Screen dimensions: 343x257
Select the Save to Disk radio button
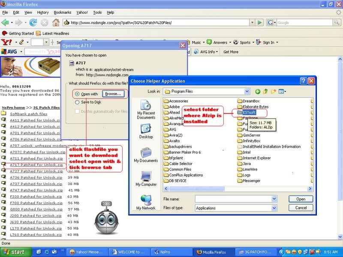[x=77, y=102]
